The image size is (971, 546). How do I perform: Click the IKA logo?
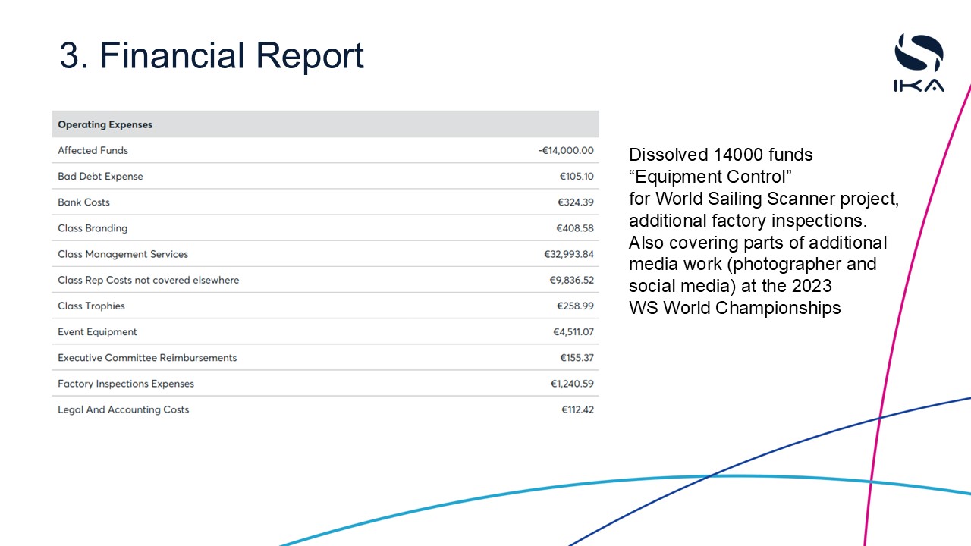click(919, 63)
